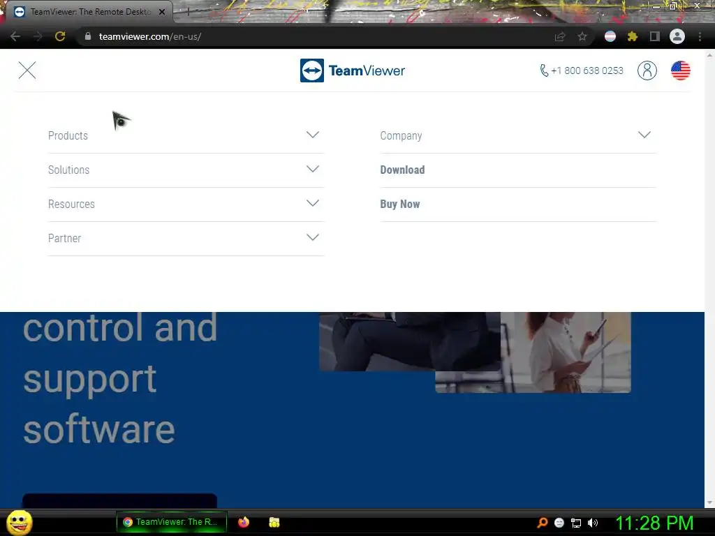Open the Products menu item
Image resolution: width=715 pixels, height=536 pixels.
(x=68, y=136)
